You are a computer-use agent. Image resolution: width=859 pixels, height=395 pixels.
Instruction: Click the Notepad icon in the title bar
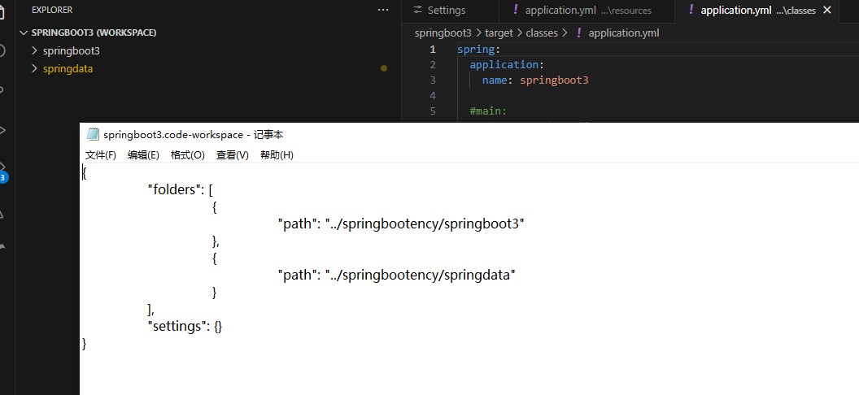(x=93, y=135)
